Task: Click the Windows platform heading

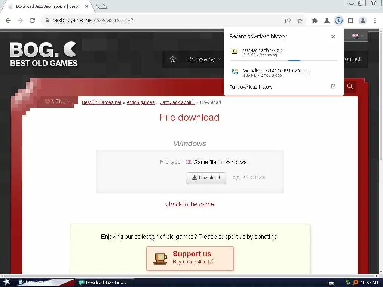Action: click(190, 143)
